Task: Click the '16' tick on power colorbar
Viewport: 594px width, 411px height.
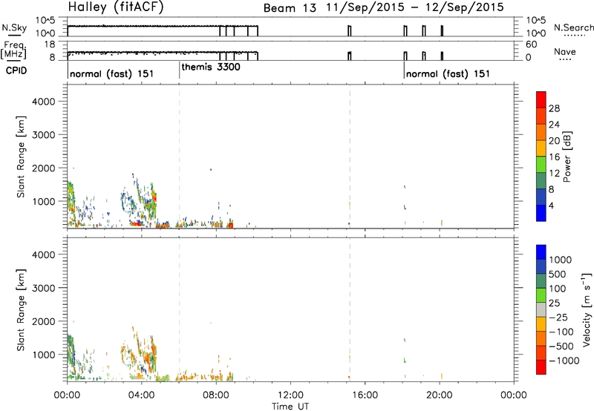Action: [x=554, y=157]
